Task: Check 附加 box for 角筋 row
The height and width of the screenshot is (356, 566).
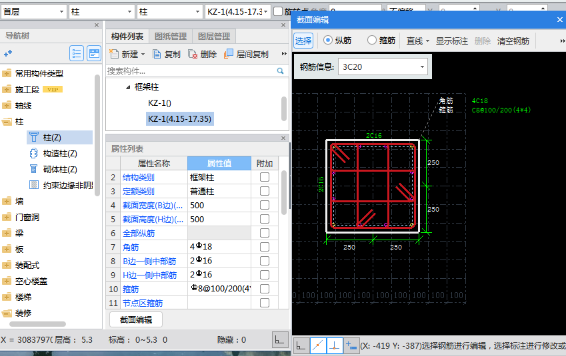Action: point(265,247)
